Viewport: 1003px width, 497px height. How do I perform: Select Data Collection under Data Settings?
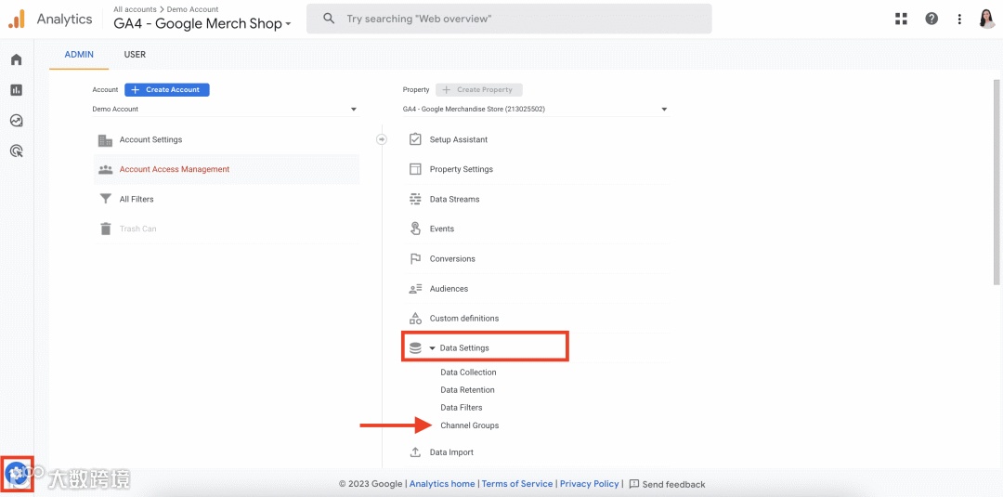coord(468,373)
